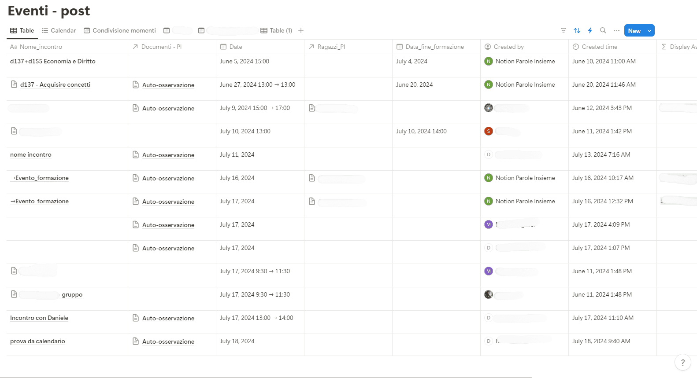This screenshot has height=378, width=697.
Task: Select the prova da calendario cell
Action: tap(67, 345)
